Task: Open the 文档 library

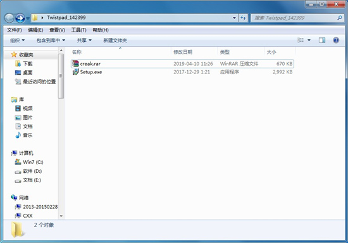Action: (28, 127)
